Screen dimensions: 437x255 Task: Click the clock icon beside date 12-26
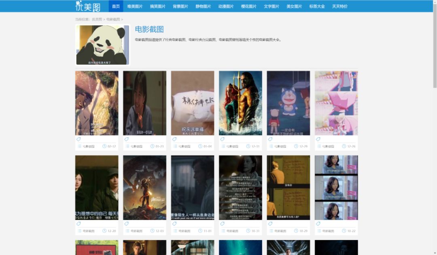click(x=344, y=146)
